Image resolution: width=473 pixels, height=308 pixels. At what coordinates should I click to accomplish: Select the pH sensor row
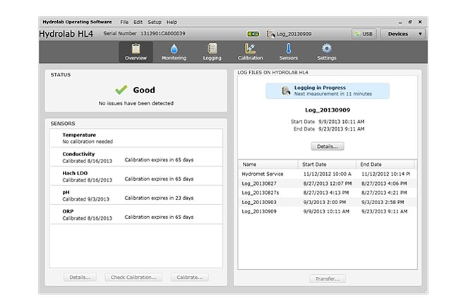(134, 195)
